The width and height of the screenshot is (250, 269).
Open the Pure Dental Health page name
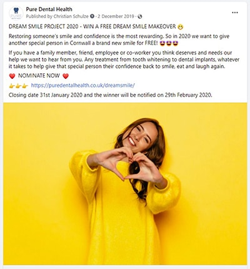point(49,9)
